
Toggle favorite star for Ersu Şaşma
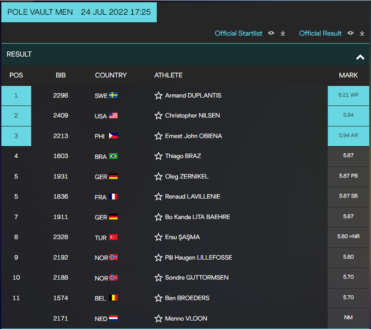pos(158,237)
